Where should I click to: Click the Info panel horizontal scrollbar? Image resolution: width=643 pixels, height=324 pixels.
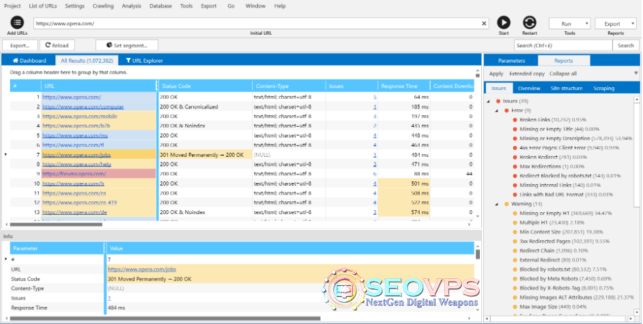pos(165,319)
